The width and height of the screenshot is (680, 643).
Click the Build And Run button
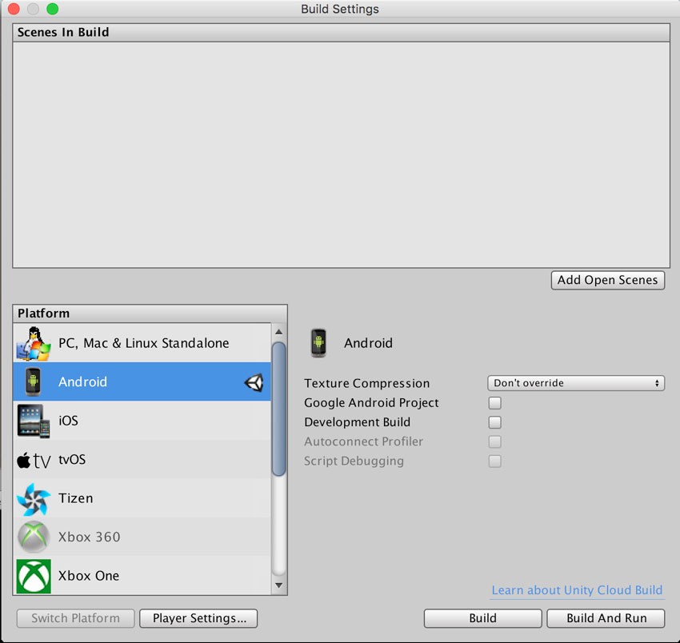(x=606, y=618)
